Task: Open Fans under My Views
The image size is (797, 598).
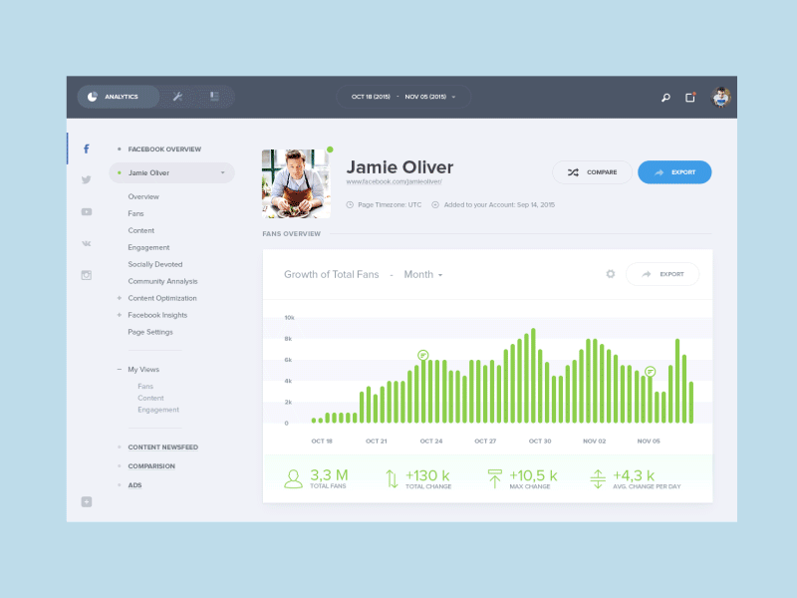Action: coord(145,387)
